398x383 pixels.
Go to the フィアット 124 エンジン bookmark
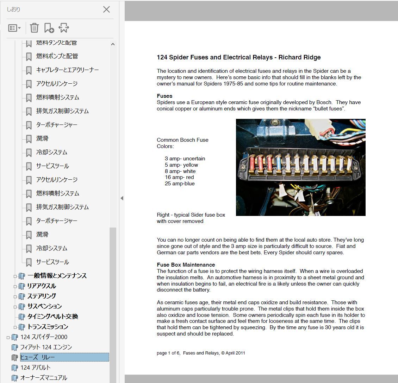pyautogui.click(x=46, y=347)
